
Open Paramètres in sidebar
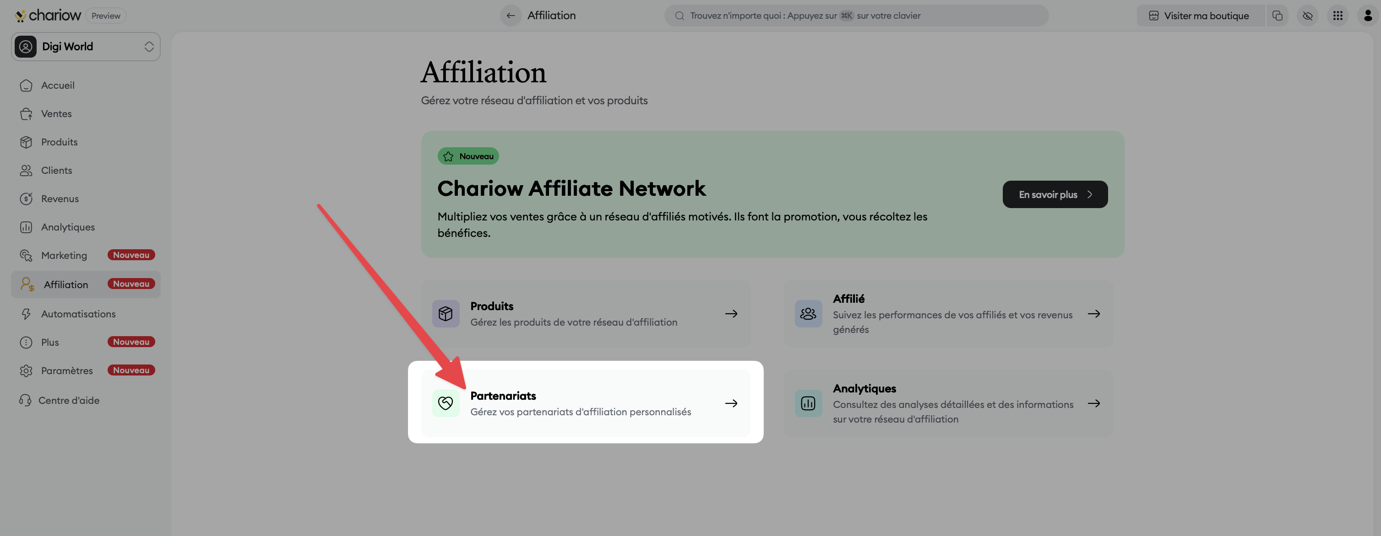(x=66, y=370)
